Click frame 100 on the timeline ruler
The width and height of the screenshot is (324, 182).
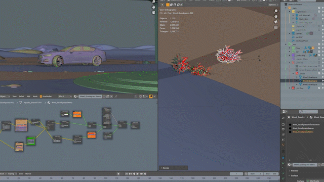106,178
